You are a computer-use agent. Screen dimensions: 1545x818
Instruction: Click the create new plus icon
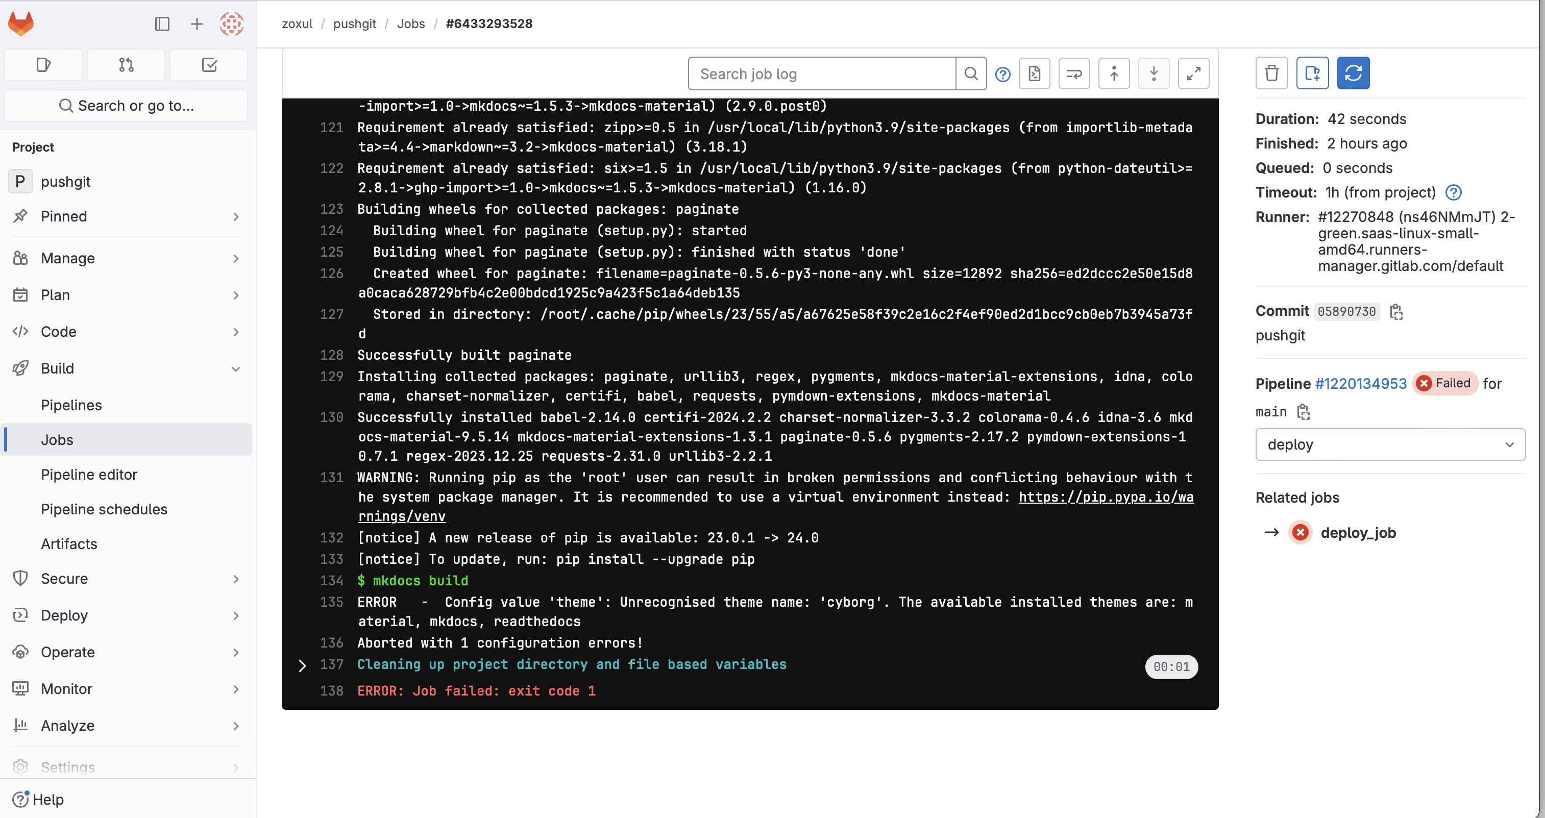tap(196, 24)
